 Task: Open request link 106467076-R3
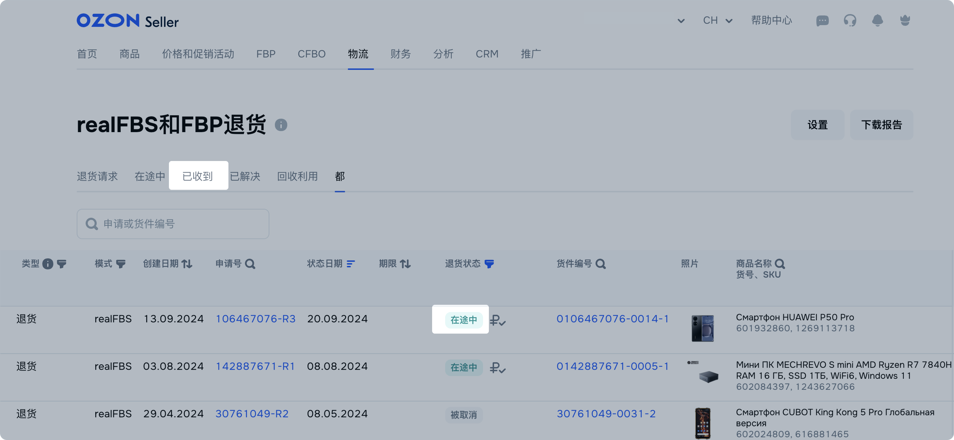[x=255, y=319]
